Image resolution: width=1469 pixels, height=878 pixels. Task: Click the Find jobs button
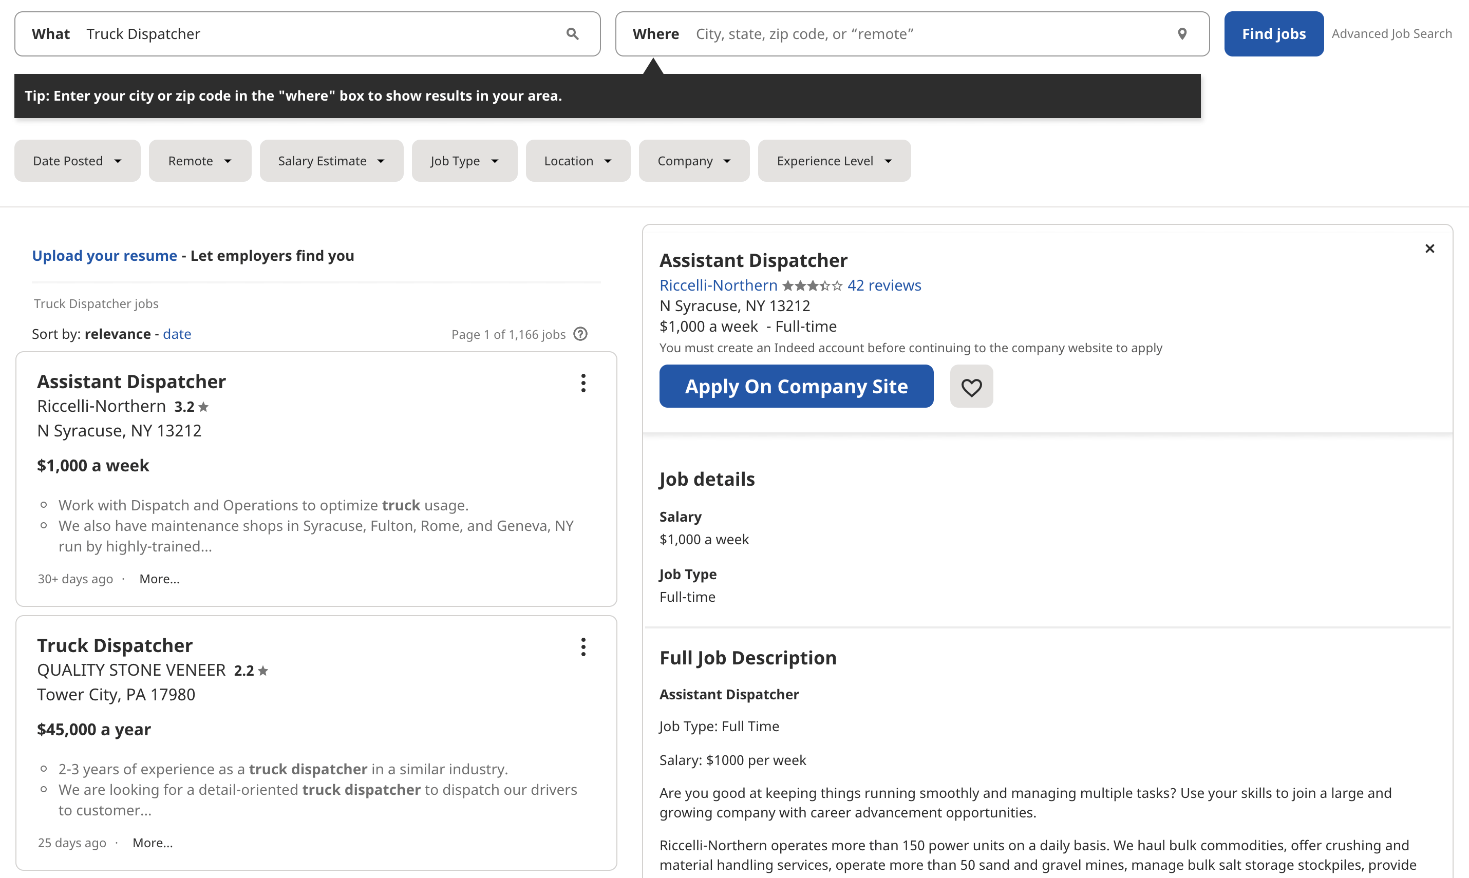click(1274, 34)
